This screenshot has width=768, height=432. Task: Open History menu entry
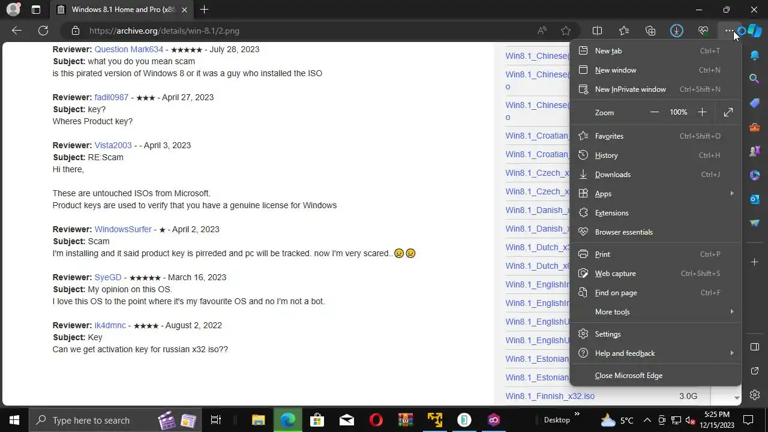coord(655,155)
